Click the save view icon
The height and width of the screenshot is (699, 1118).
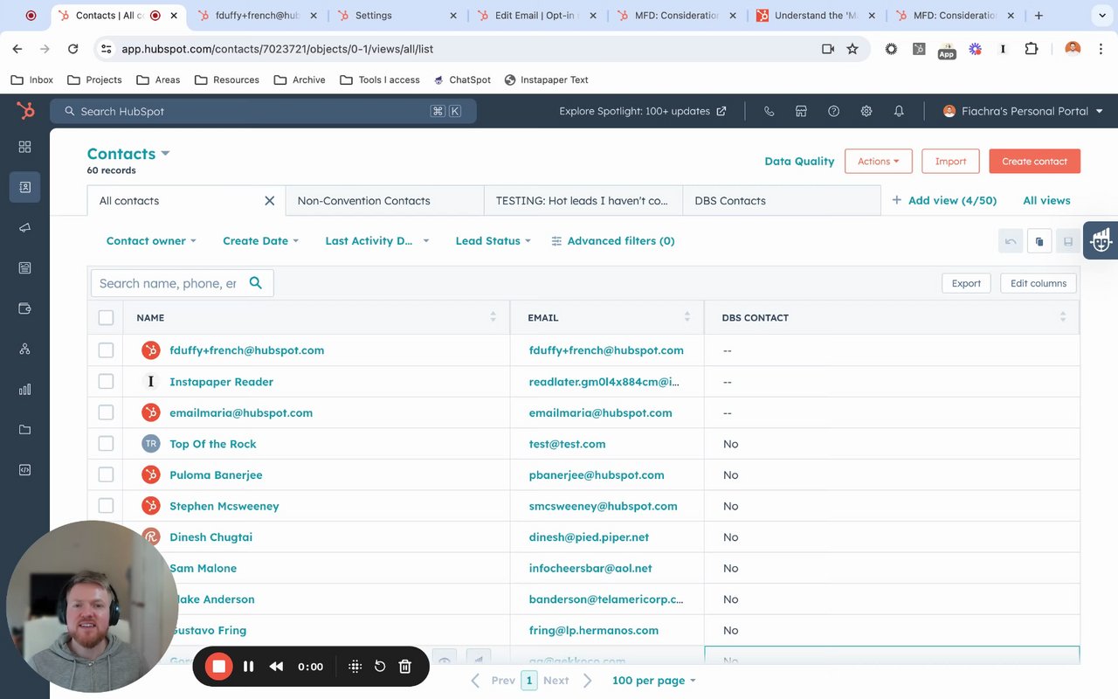click(1068, 241)
